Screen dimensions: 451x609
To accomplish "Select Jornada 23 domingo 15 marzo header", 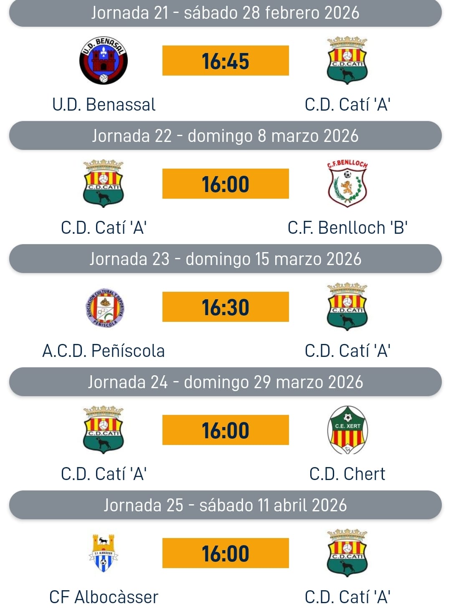I will tap(225, 259).
